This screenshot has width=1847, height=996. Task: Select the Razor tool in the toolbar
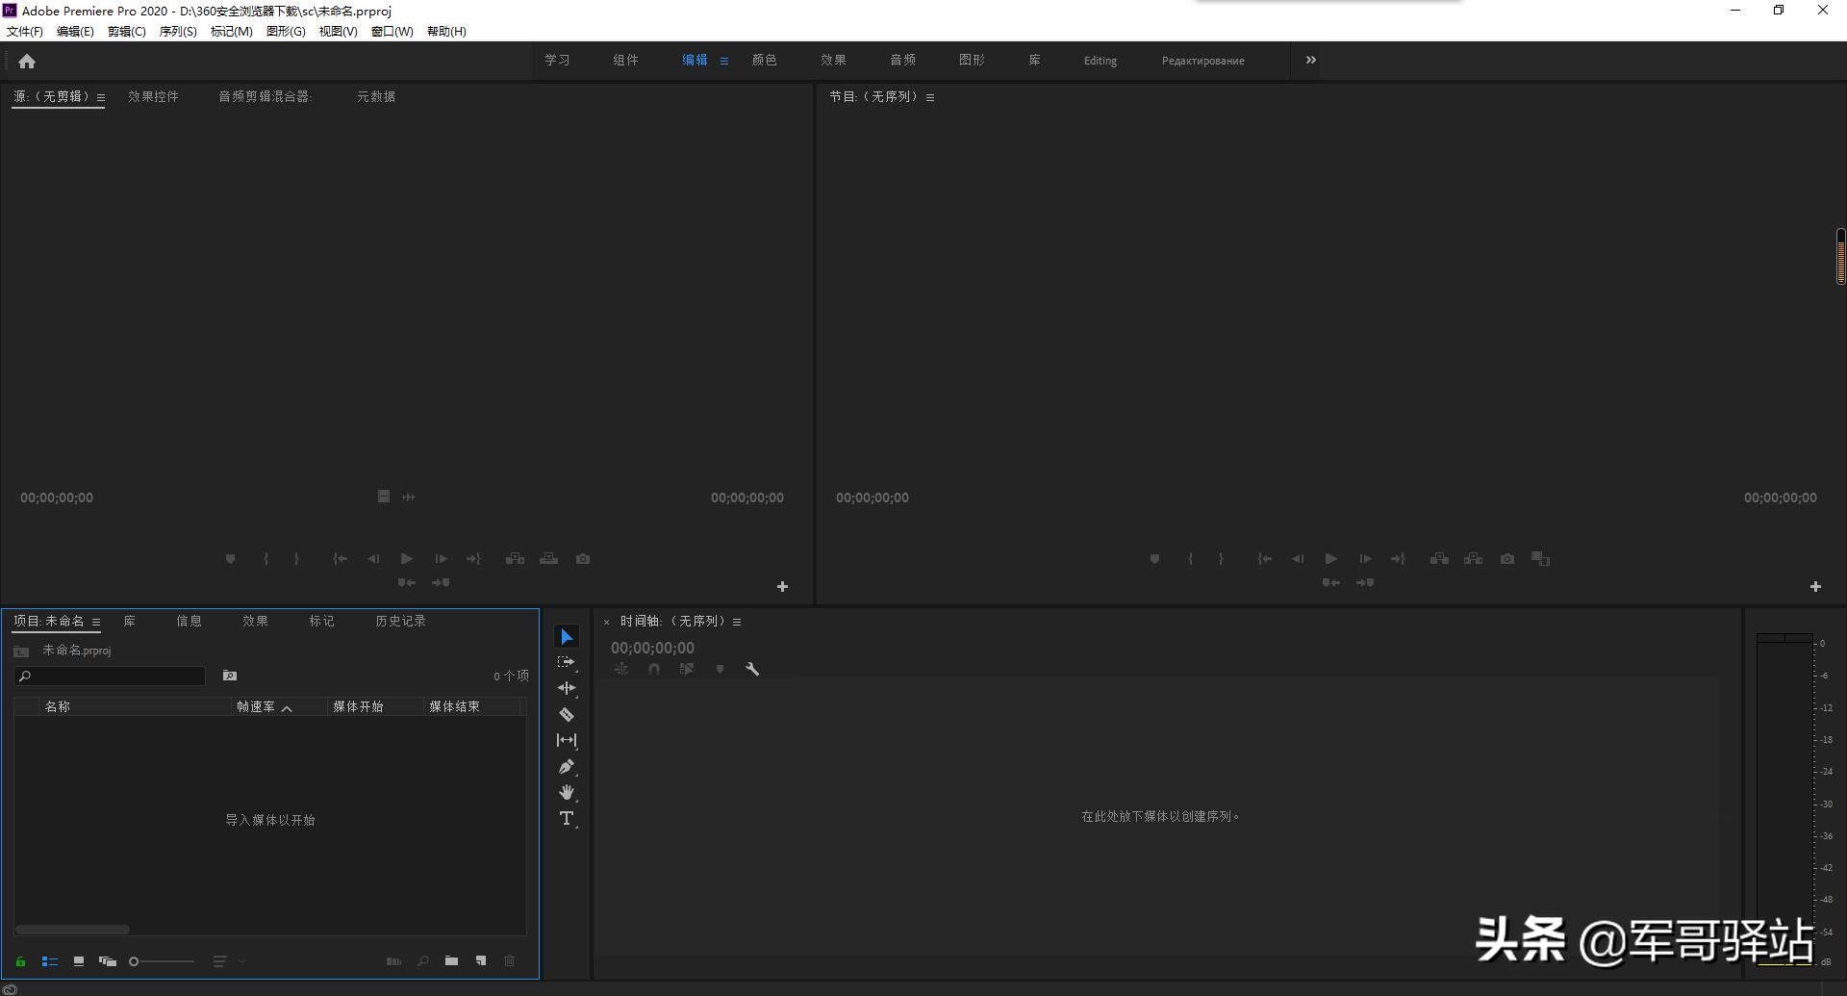click(567, 714)
